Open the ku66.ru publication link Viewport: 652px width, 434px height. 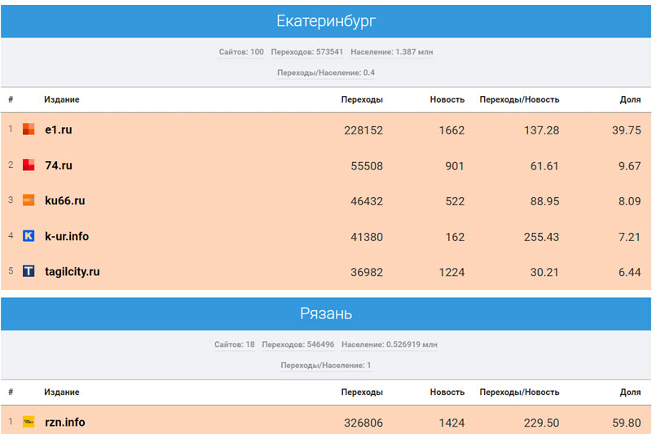click(x=65, y=200)
